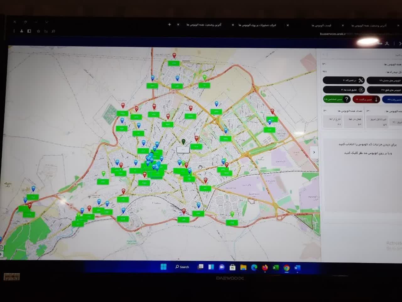Toggle the disconnected buses black pill filter

tap(384, 90)
